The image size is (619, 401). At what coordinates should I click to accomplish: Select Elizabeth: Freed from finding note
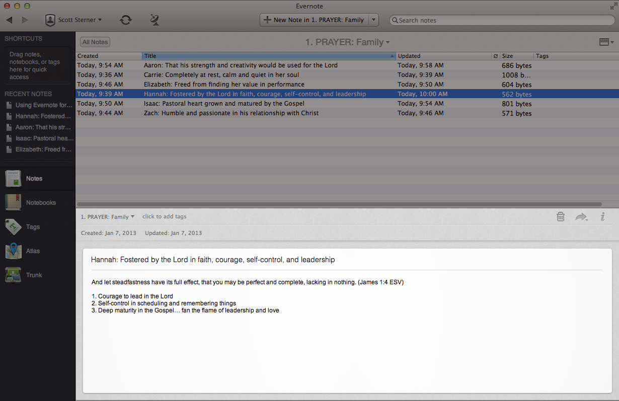pos(347,85)
